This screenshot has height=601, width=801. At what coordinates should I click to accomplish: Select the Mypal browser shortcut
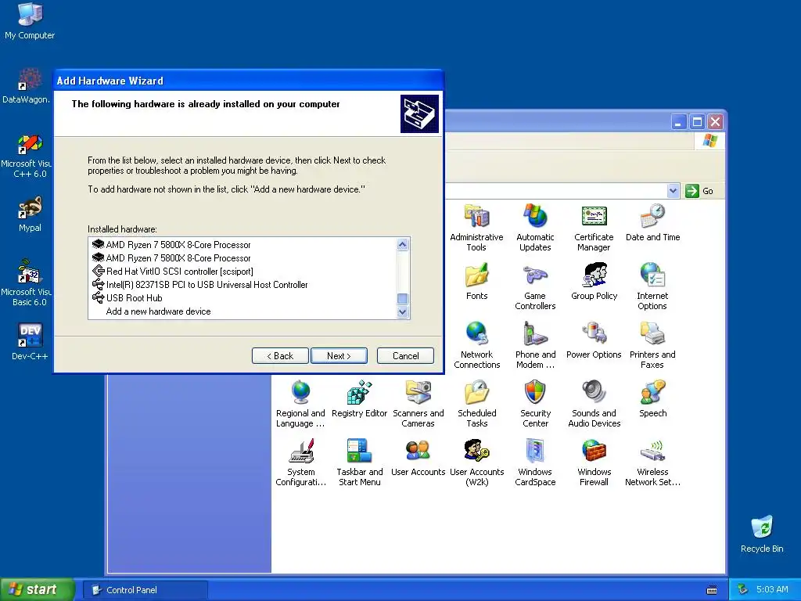(30, 214)
